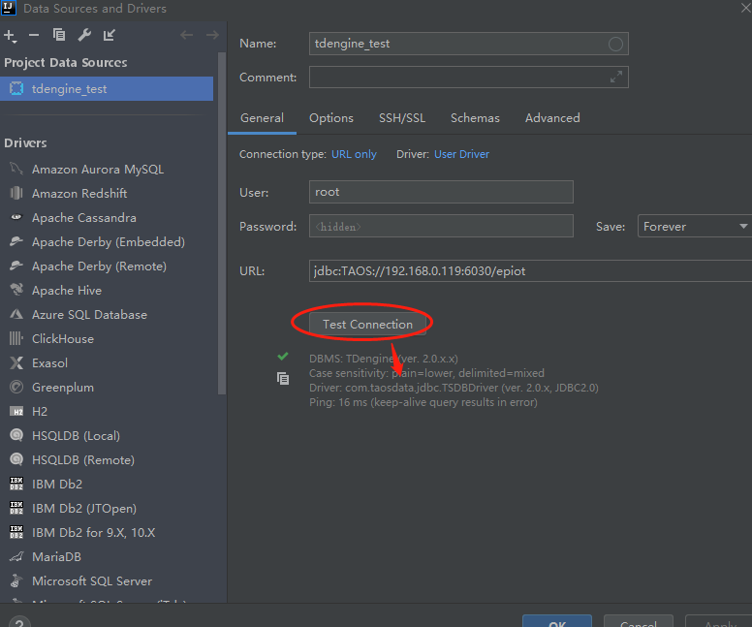The height and width of the screenshot is (627, 752).
Task: Open the SSH/SSL tab
Action: tap(402, 118)
